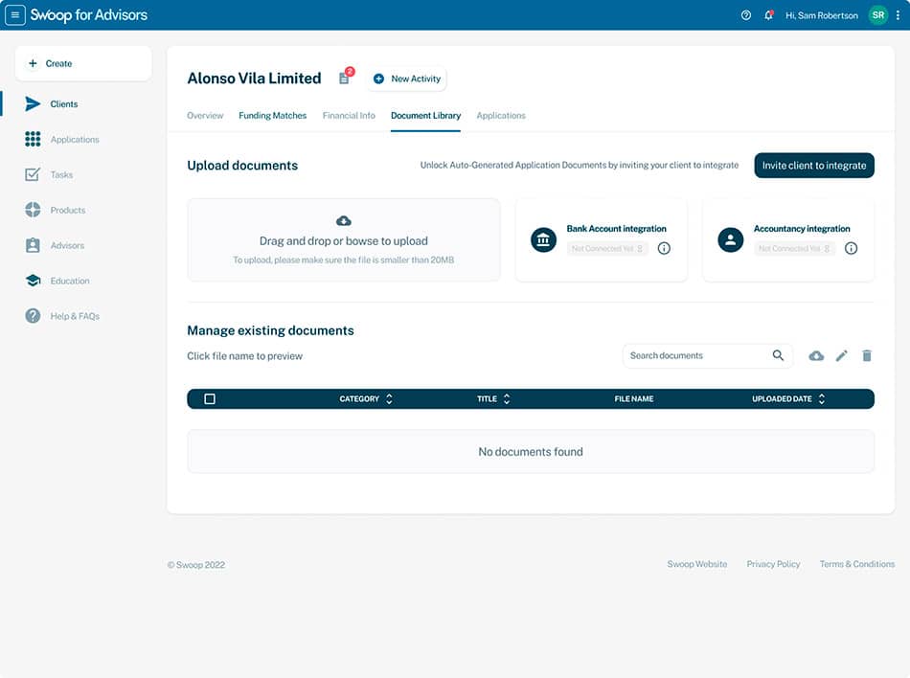
Task: Open Tasks in the sidebar
Action: coord(61,174)
